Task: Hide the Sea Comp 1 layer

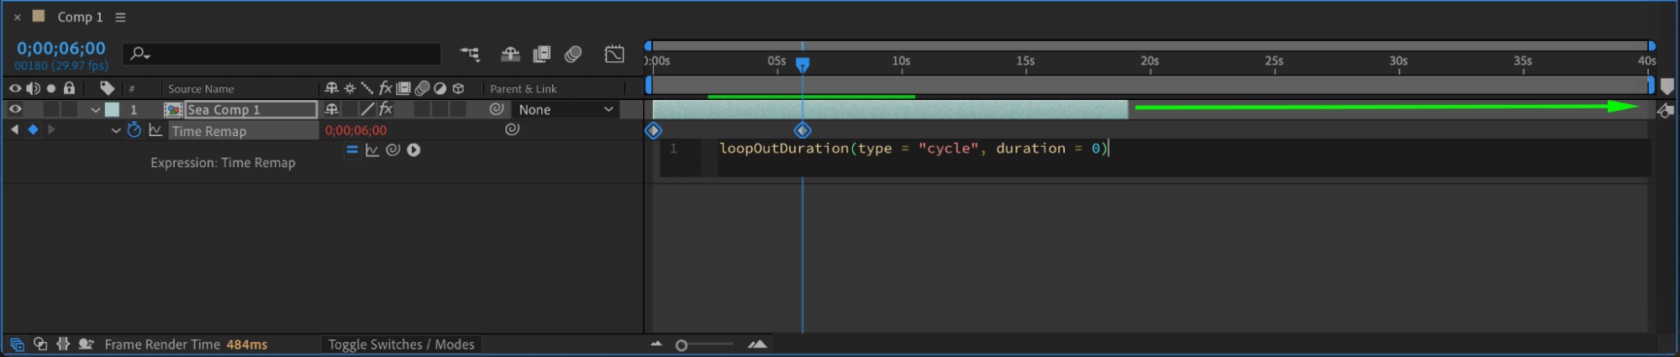Action: coord(15,109)
